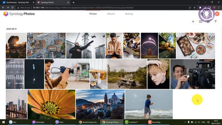Open the curly blonde hair portrait photo
222x125 pixels.
[x=159, y=74]
